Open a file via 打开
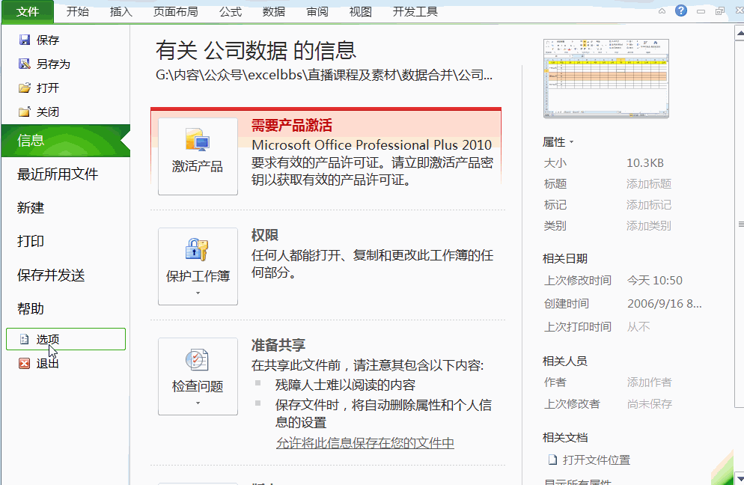This screenshot has height=485, width=744. [x=39, y=88]
